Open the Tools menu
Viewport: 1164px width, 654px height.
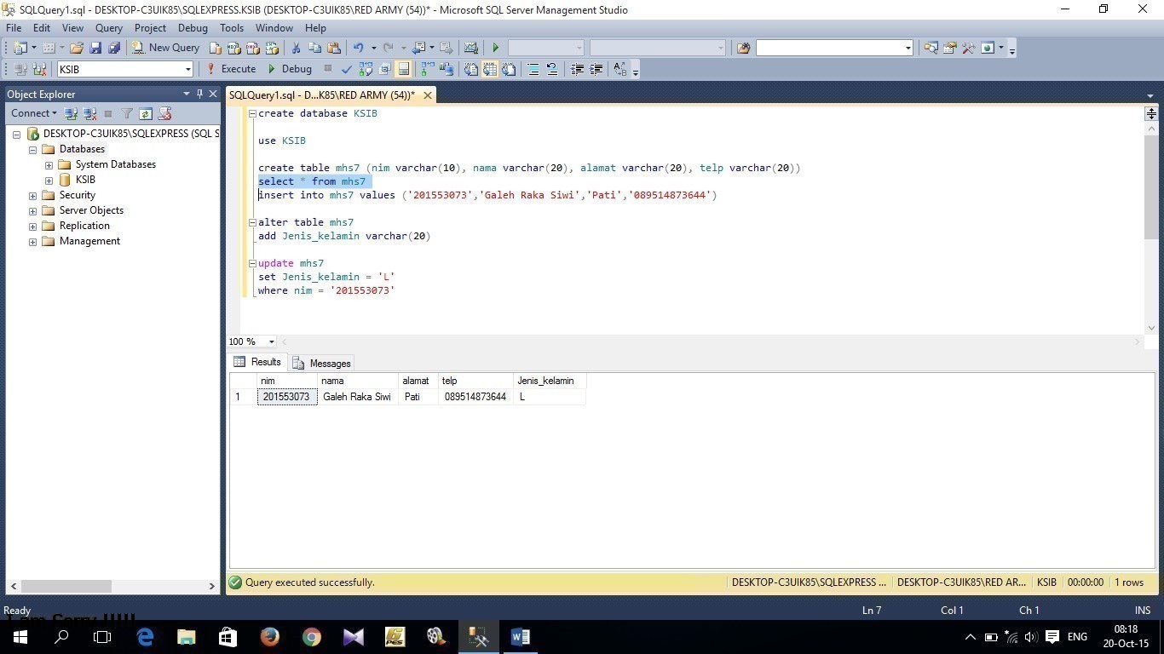coord(232,28)
